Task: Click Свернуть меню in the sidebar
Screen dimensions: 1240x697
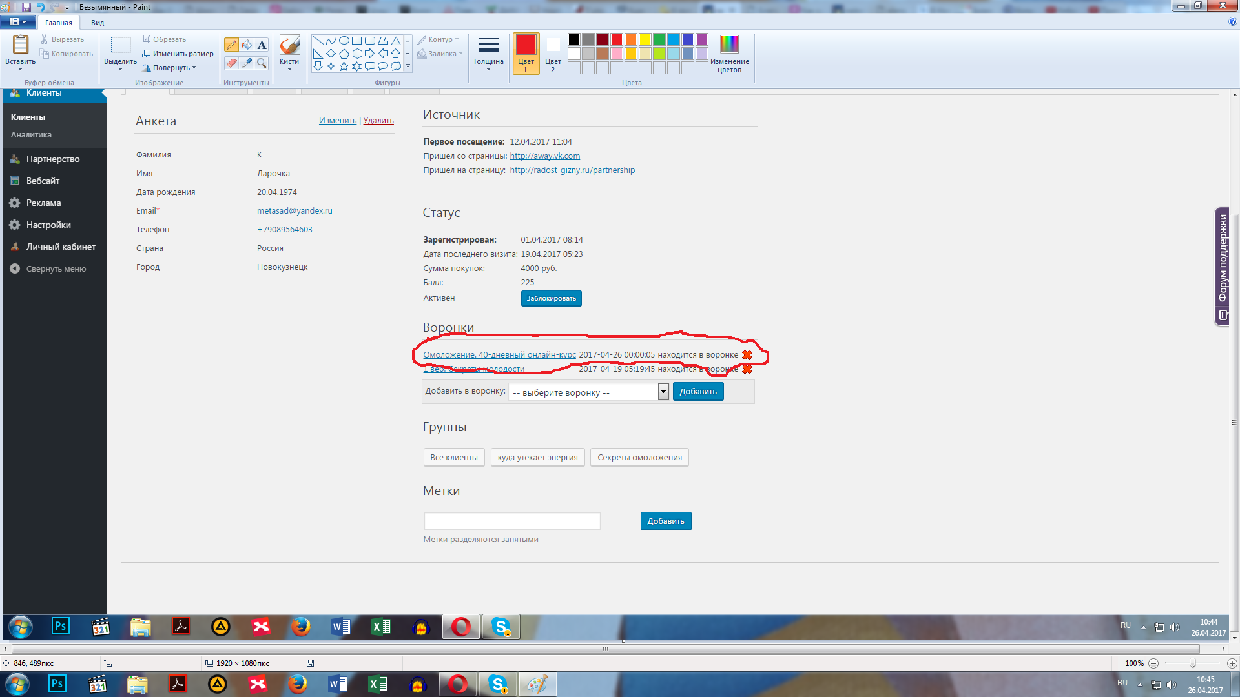Action: (x=56, y=269)
